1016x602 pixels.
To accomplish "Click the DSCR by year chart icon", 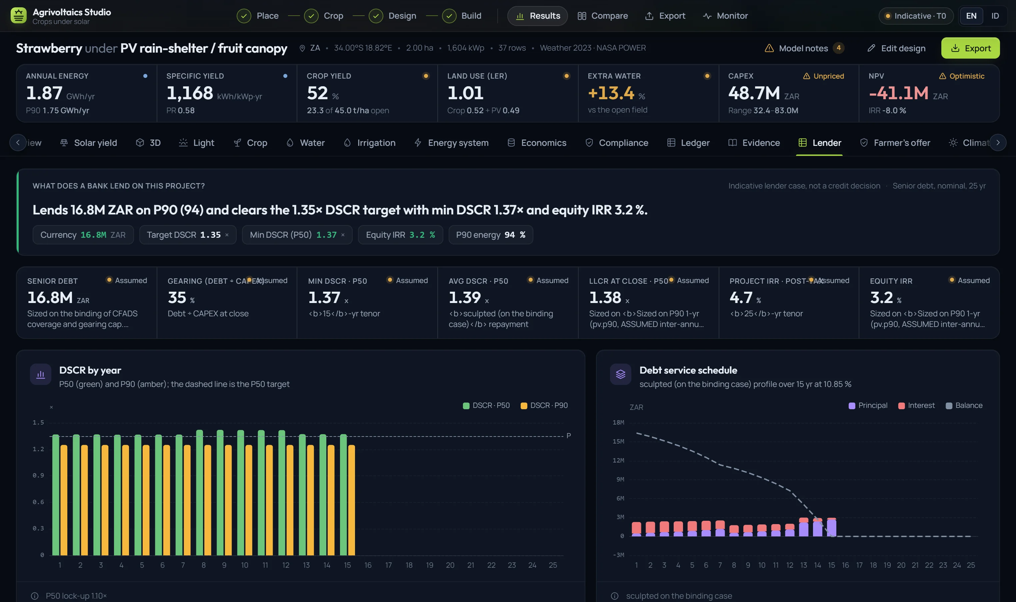I will point(41,375).
